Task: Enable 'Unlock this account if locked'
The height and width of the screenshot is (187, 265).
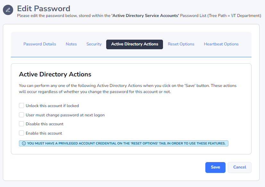Action: coord(21,105)
